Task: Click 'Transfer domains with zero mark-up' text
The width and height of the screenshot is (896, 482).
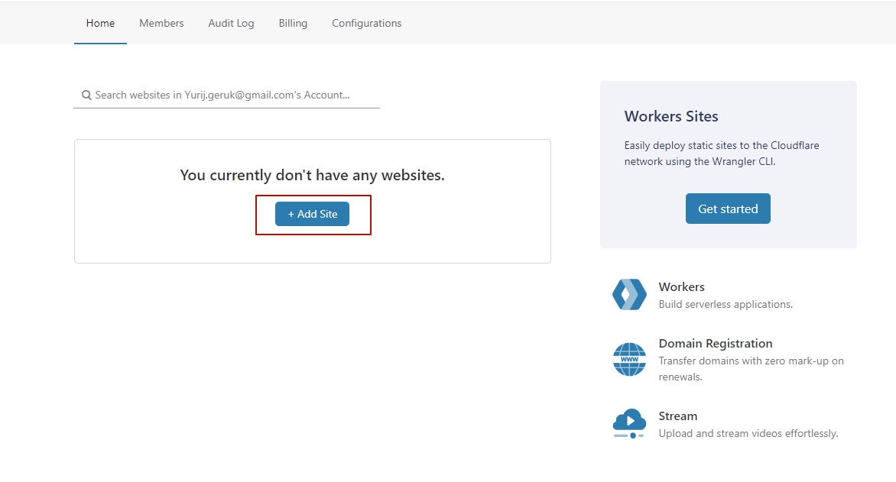Action: point(751,361)
